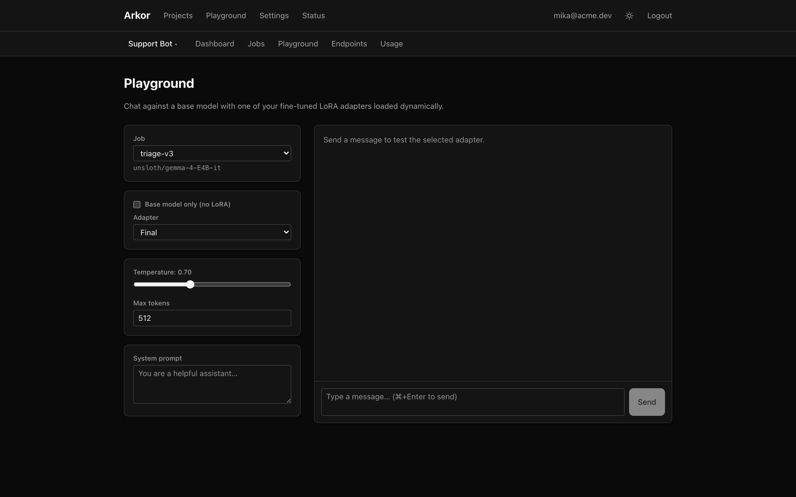Screen dimensions: 796x497
Task: Click the Send button
Action: (647, 402)
